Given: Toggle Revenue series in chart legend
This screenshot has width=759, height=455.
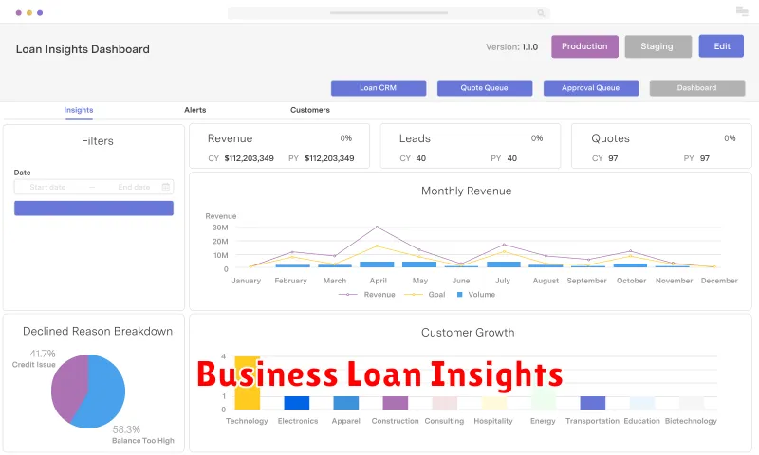Looking at the screenshot, I should (367, 295).
